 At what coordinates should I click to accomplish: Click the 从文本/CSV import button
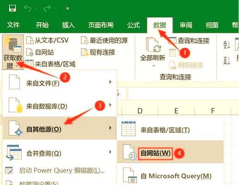coord(47,40)
